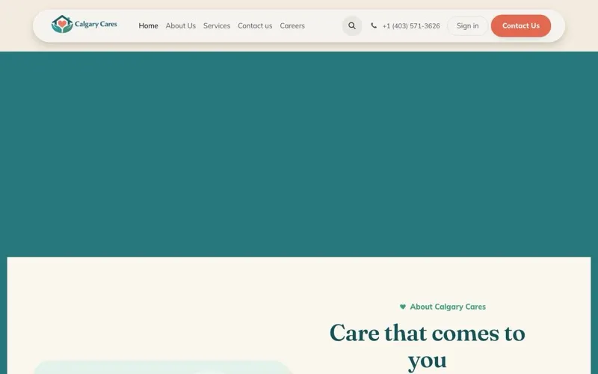
Task: Open the About Us nav item
Action: [180, 25]
